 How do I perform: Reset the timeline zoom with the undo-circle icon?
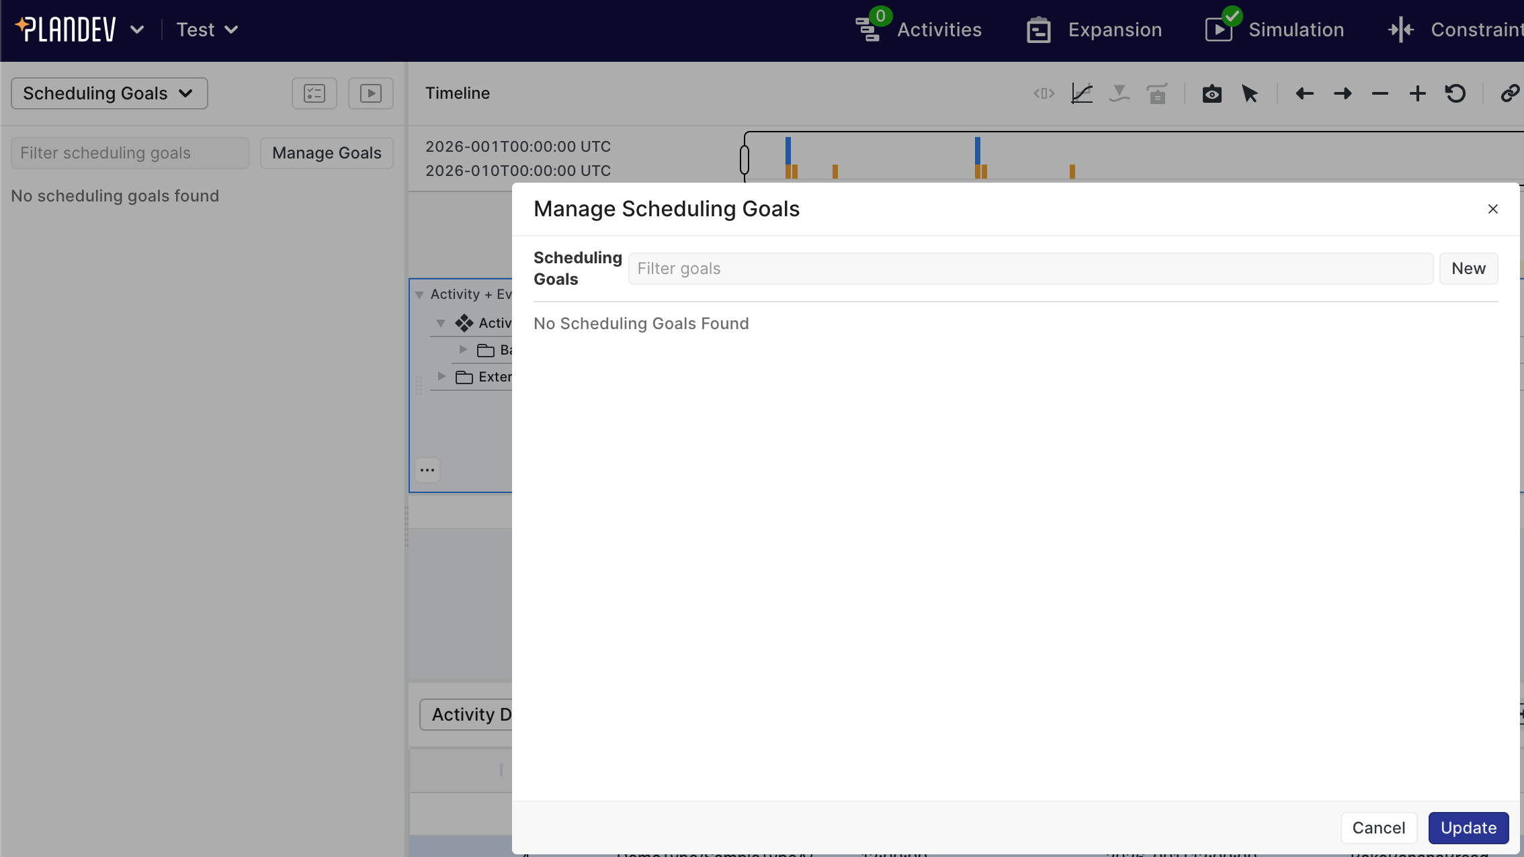pos(1455,93)
